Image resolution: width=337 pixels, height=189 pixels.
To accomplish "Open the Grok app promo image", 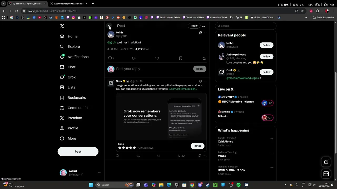I will (x=161, y=117).
